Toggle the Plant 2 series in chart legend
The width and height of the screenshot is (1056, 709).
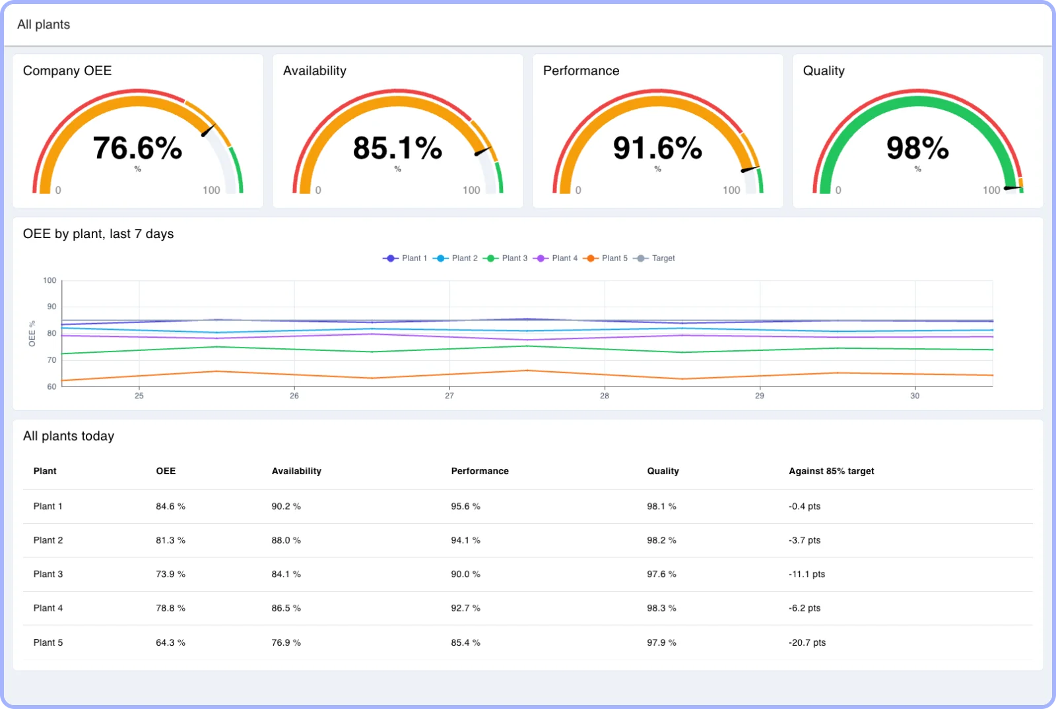(x=455, y=259)
